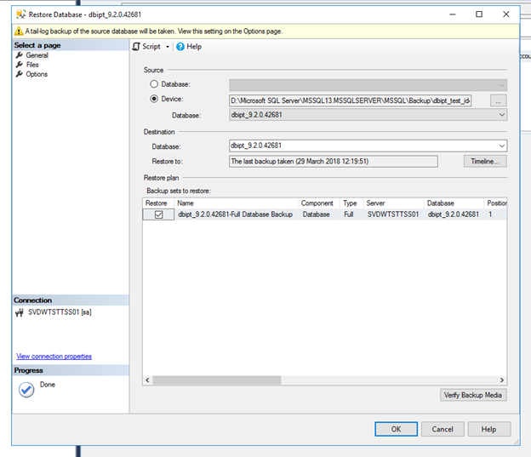Screen dimensions: 531x457
Task: Click the wrench icon beside Files
Action: [20, 65]
